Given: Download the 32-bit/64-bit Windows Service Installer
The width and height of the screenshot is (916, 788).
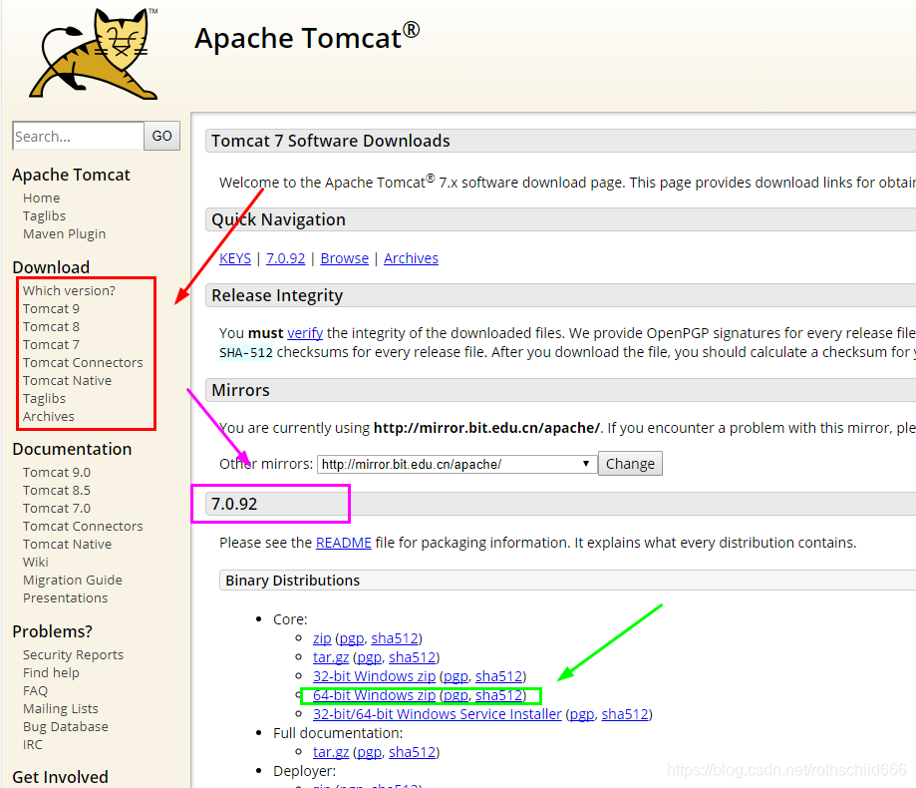Looking at the screenshot, I should coord(437,714).
